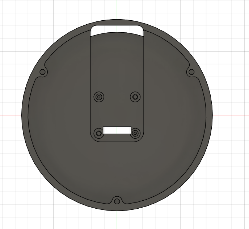
Task: Click the red axis line left of disc
Action: coord(10,115)
